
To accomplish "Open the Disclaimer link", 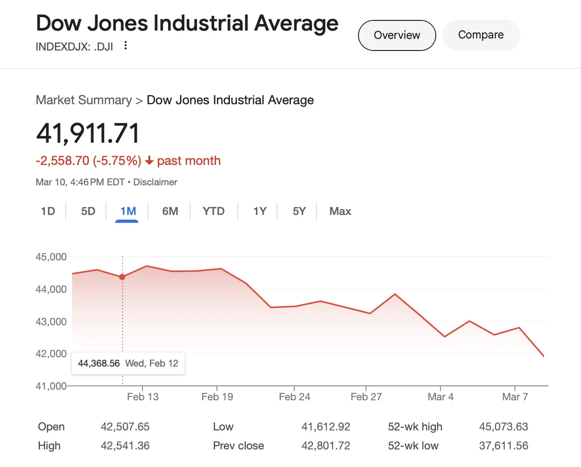I will point(155,182).
